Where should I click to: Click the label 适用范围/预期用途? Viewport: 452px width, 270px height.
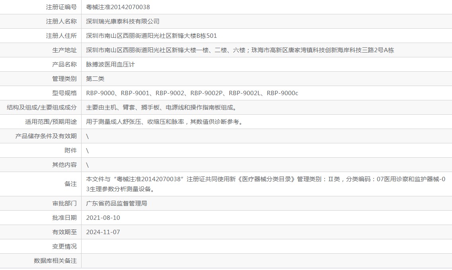click(x=51, y=122)
